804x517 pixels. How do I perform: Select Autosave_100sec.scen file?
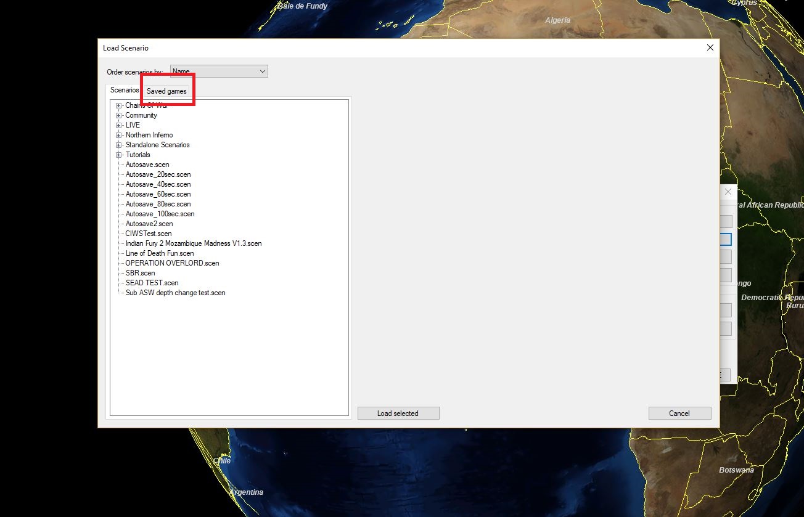160,214
